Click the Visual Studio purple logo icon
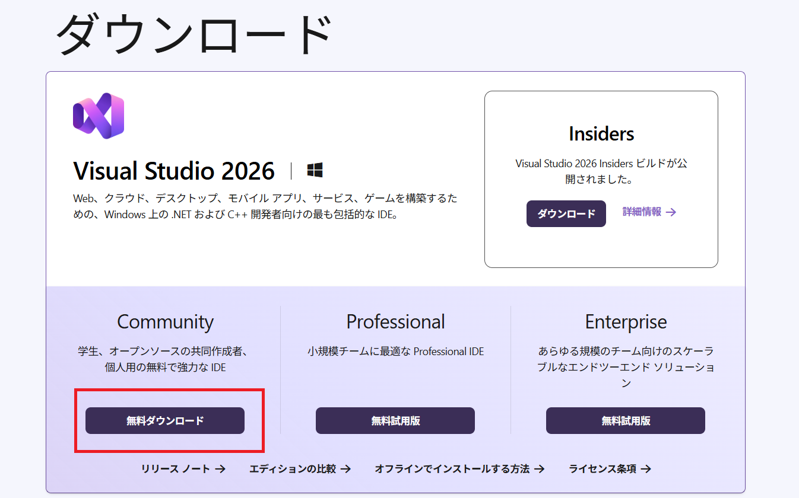Image resolution: width=799 pixels, height=498 pixels. [99, 116]
